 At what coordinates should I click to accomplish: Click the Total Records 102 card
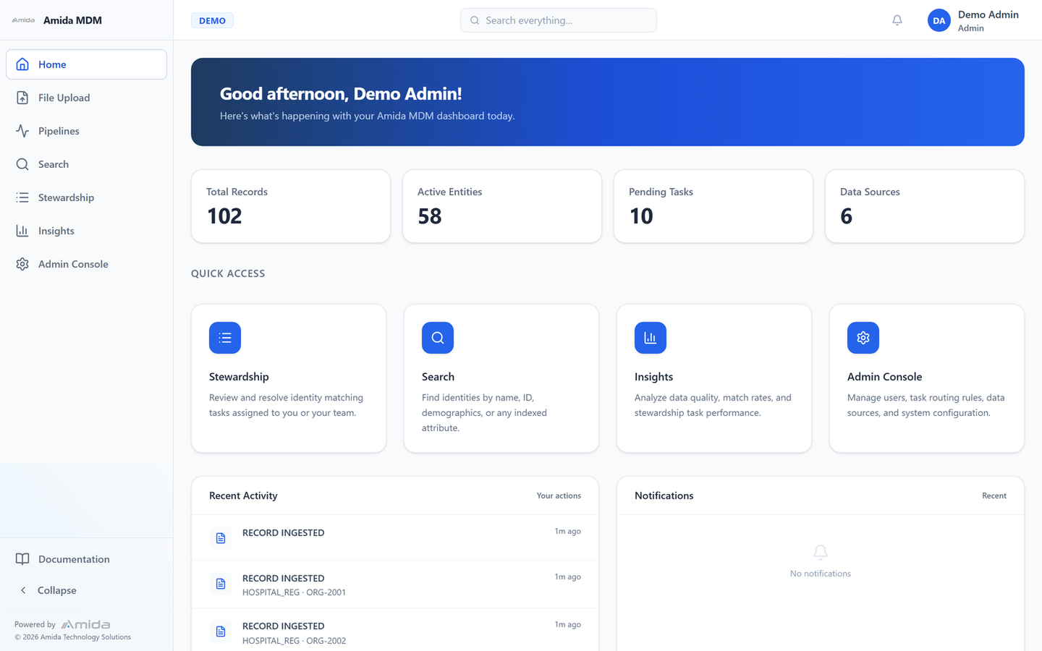[291, 206]
